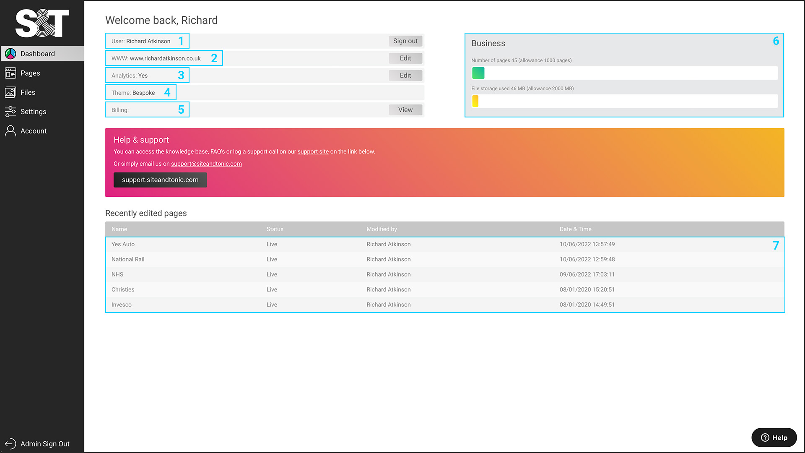Click the Admin Sign Out arrow icon

tap(10, 444)
